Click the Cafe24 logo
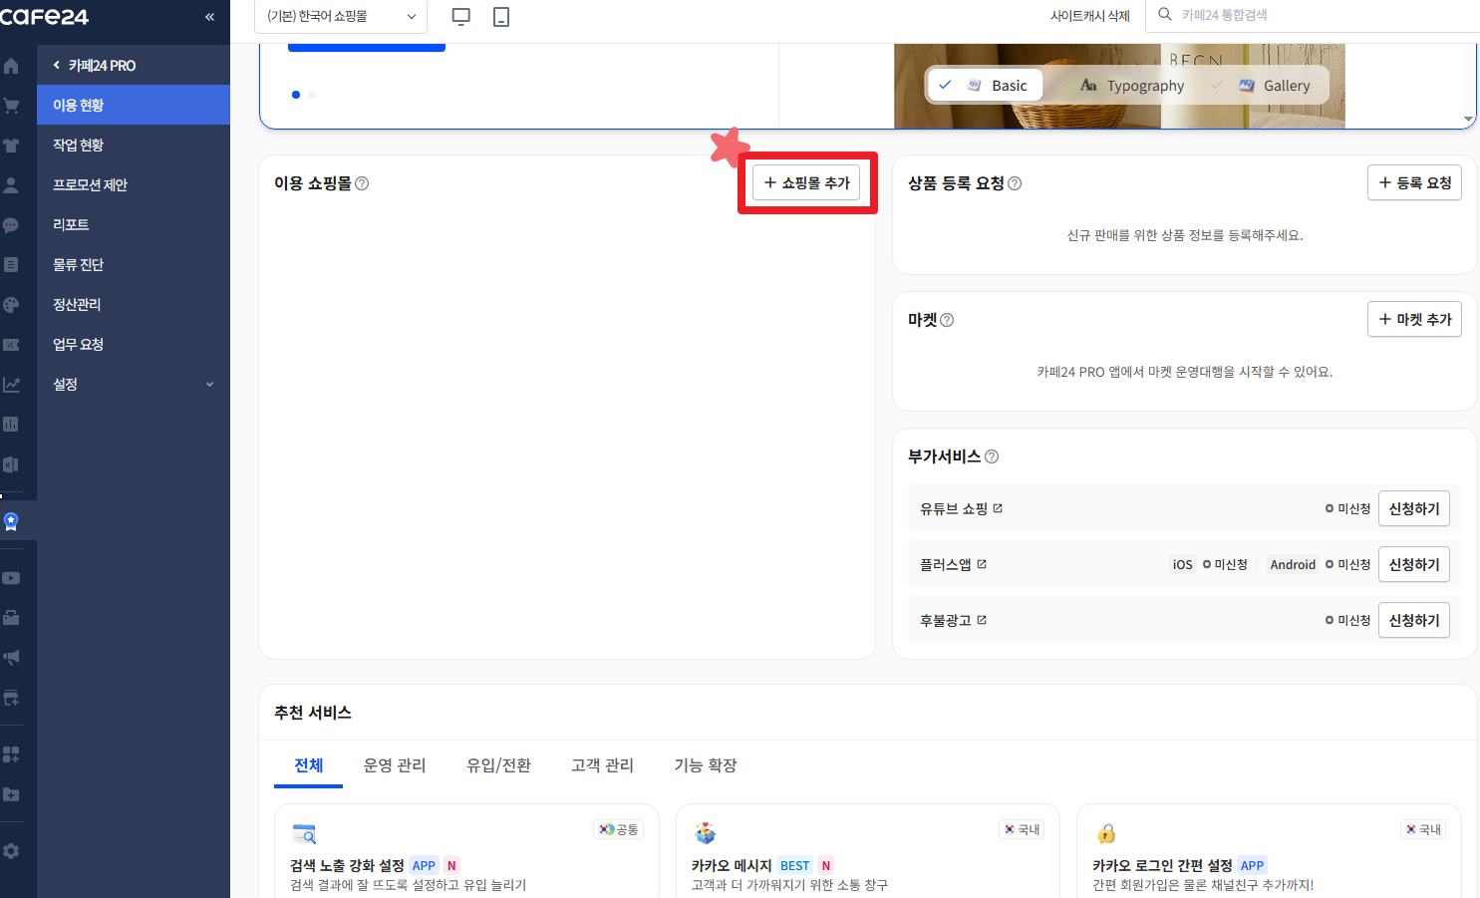 point(45,17)
